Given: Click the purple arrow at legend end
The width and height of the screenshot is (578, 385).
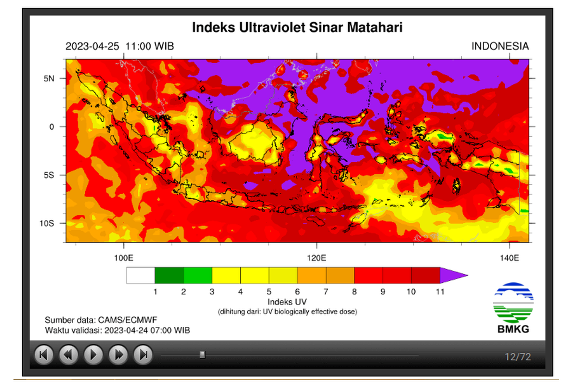Looking at the screenshot, I should pos(453,275).
